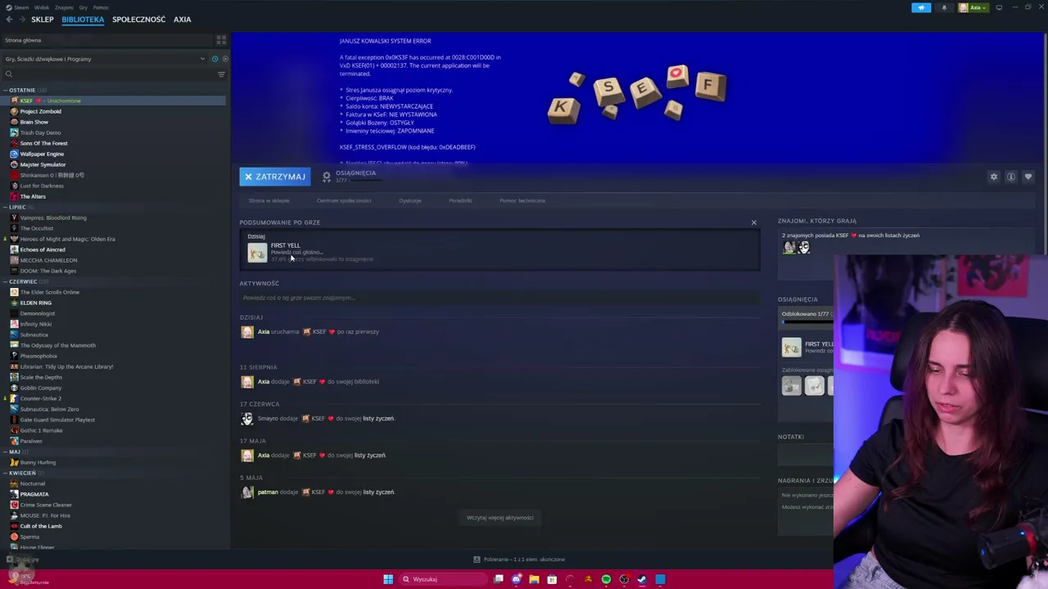Open notifications bell icon

(944, 7)
